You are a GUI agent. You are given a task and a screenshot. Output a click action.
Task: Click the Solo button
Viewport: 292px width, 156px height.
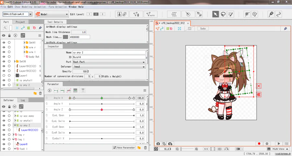click(203, 29)
